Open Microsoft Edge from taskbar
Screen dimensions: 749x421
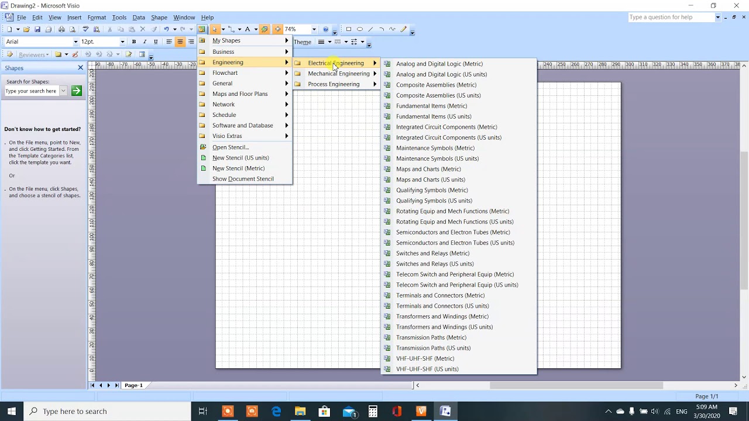[x=276, y=411]
